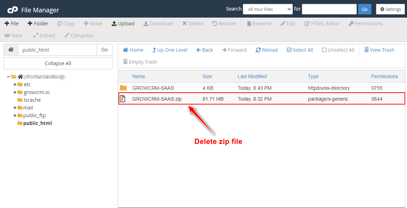Click Today, 8:43 PM modified cell

[254, 88]
